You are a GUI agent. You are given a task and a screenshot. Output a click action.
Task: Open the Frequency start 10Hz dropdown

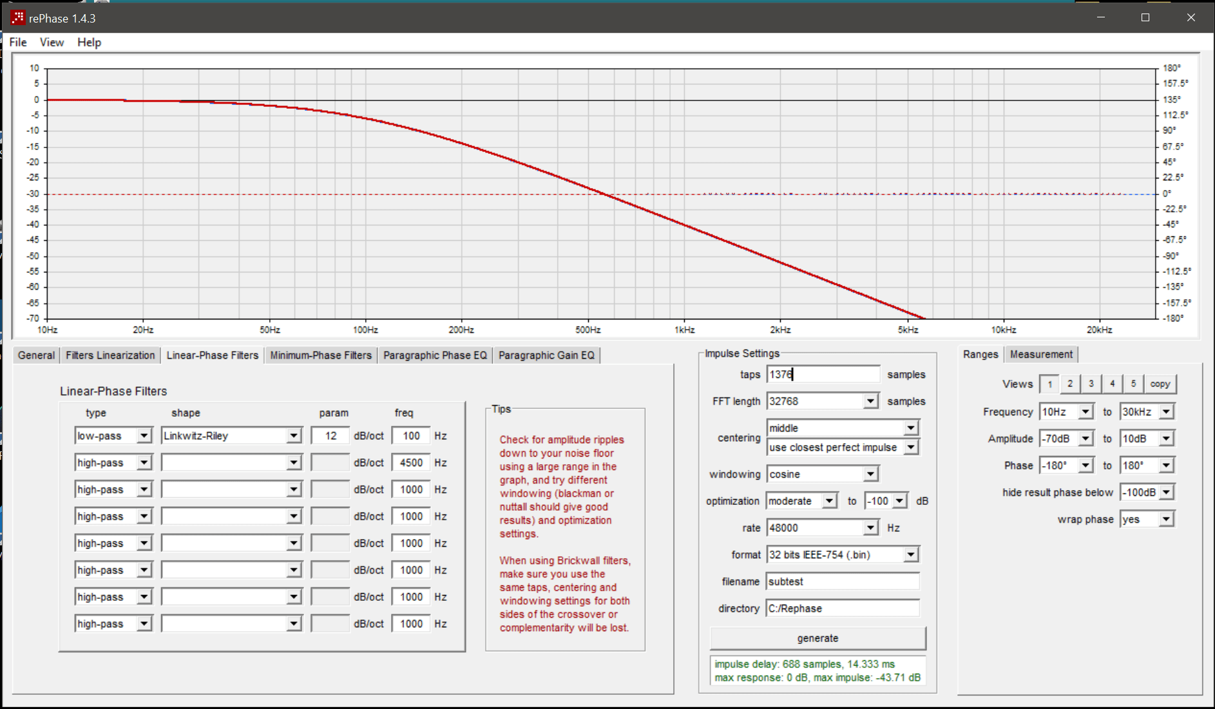pyautogui.click(x=1086, y=411)
